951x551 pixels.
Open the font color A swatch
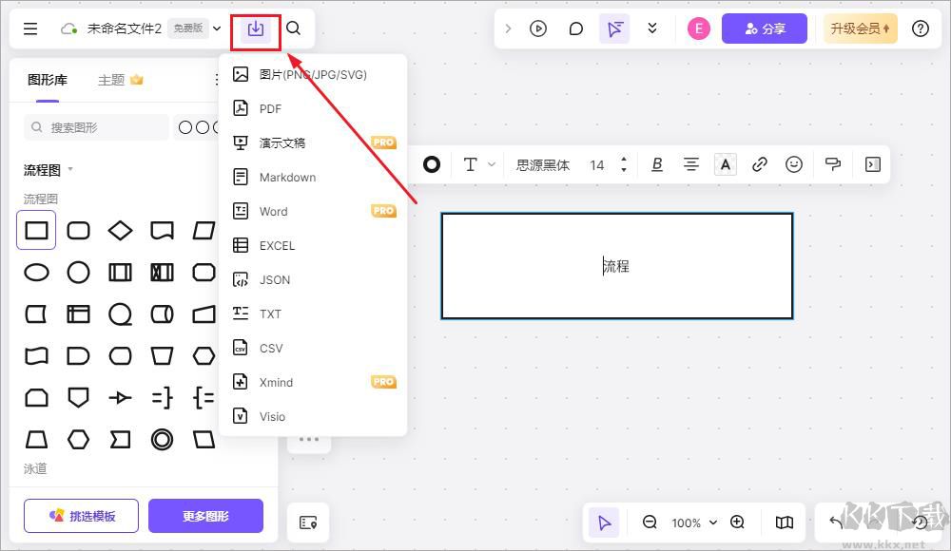pyautogui.click(x=726, y=164)
